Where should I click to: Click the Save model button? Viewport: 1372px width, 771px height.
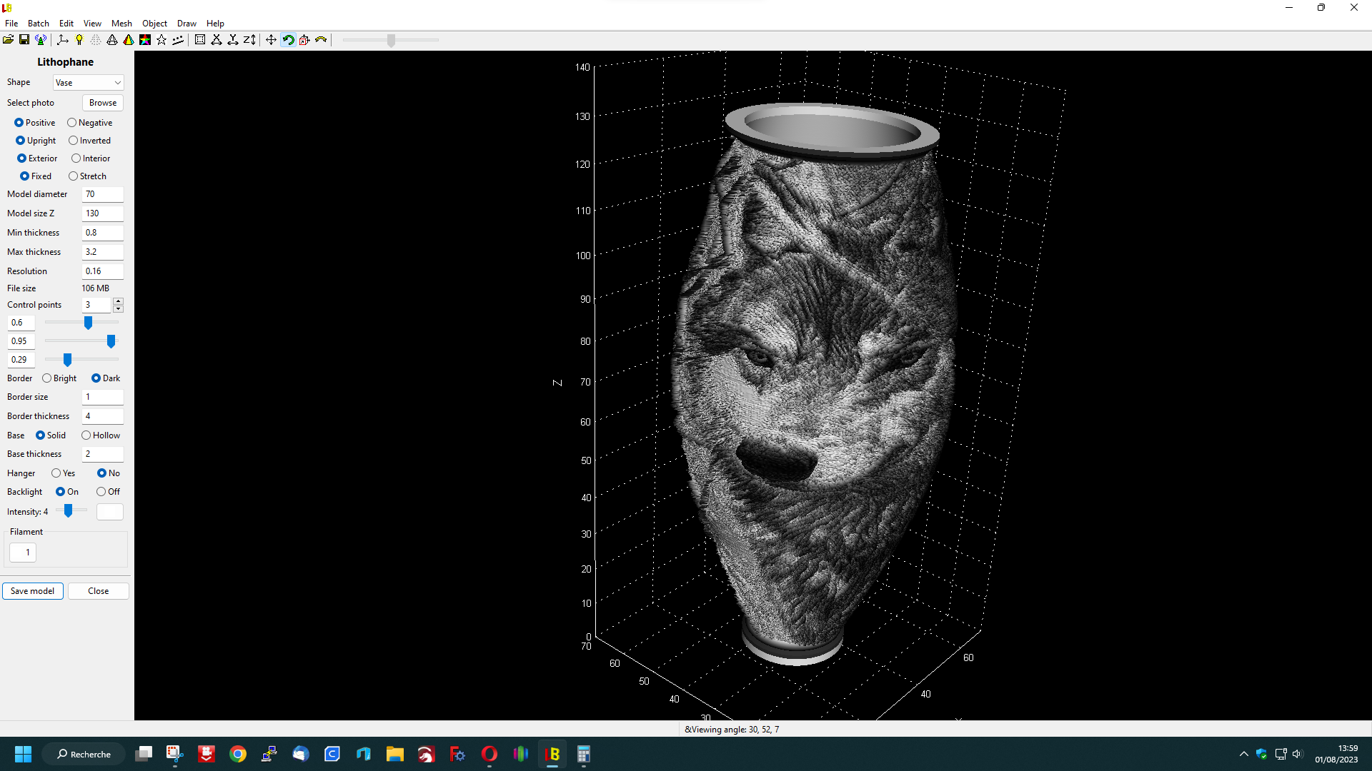(x=33, y=591)
